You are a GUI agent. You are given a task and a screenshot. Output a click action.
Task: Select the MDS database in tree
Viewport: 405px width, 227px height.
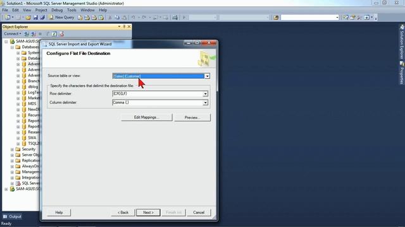[32, 103]
